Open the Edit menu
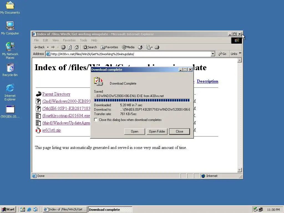Screen dimensions: 284x213 tap(45, 40)
